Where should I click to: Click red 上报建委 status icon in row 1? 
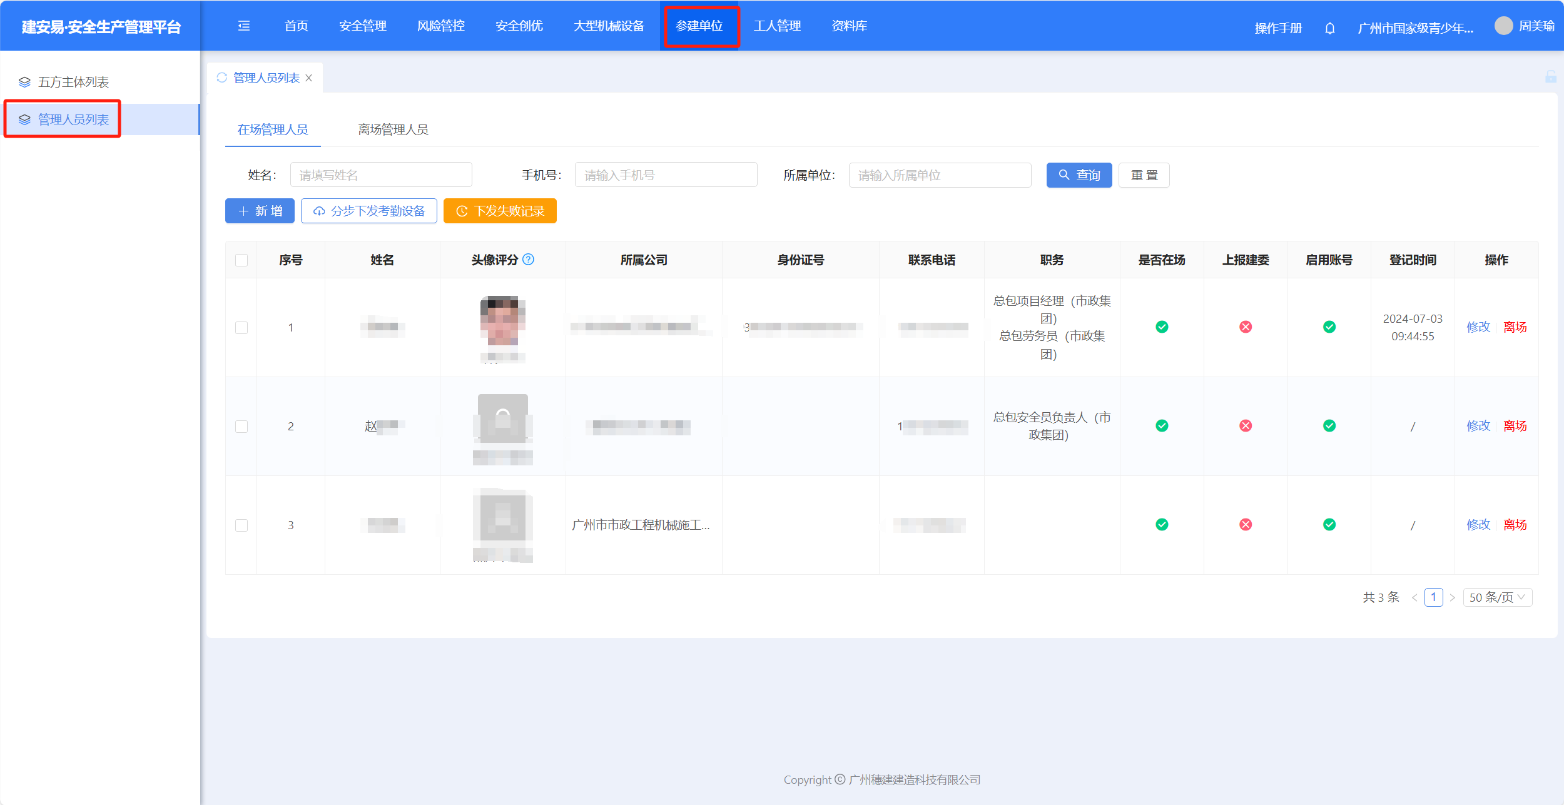1246,327
